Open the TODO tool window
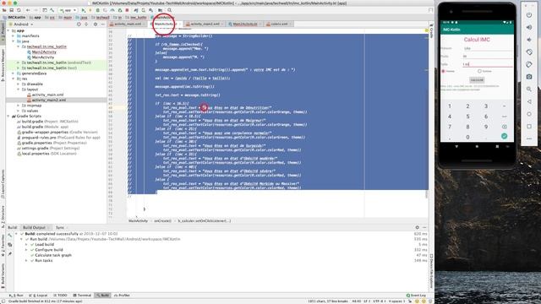 [60, 296]
